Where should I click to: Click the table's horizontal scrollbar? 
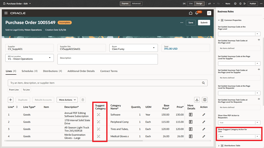coord(74,141)
